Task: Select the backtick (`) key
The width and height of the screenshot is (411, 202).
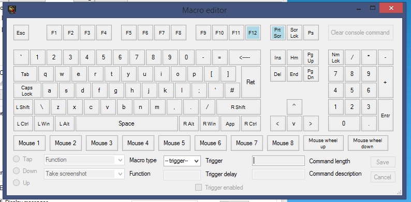Action: [21, 57]
